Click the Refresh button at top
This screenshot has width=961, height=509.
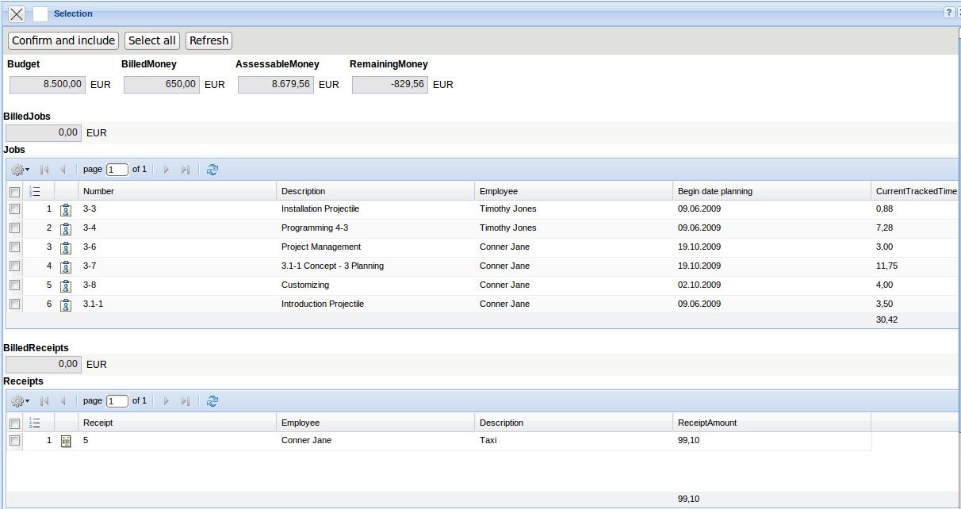209,40
